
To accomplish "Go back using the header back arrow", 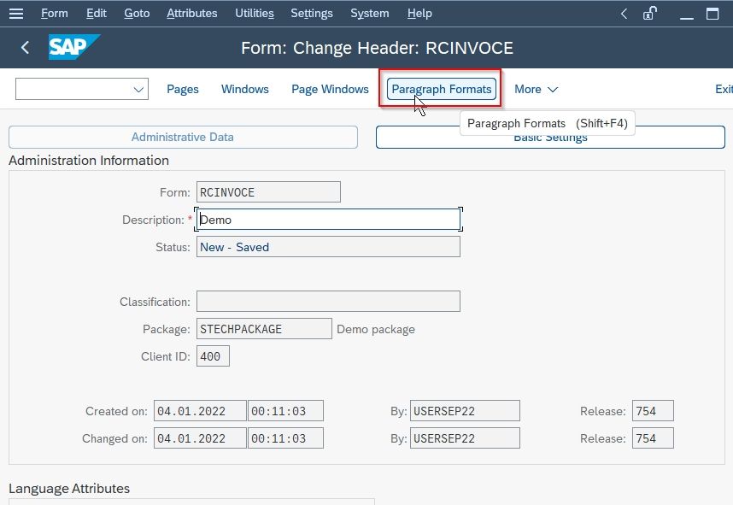I will pyautogui.click(x=26, y=47).
